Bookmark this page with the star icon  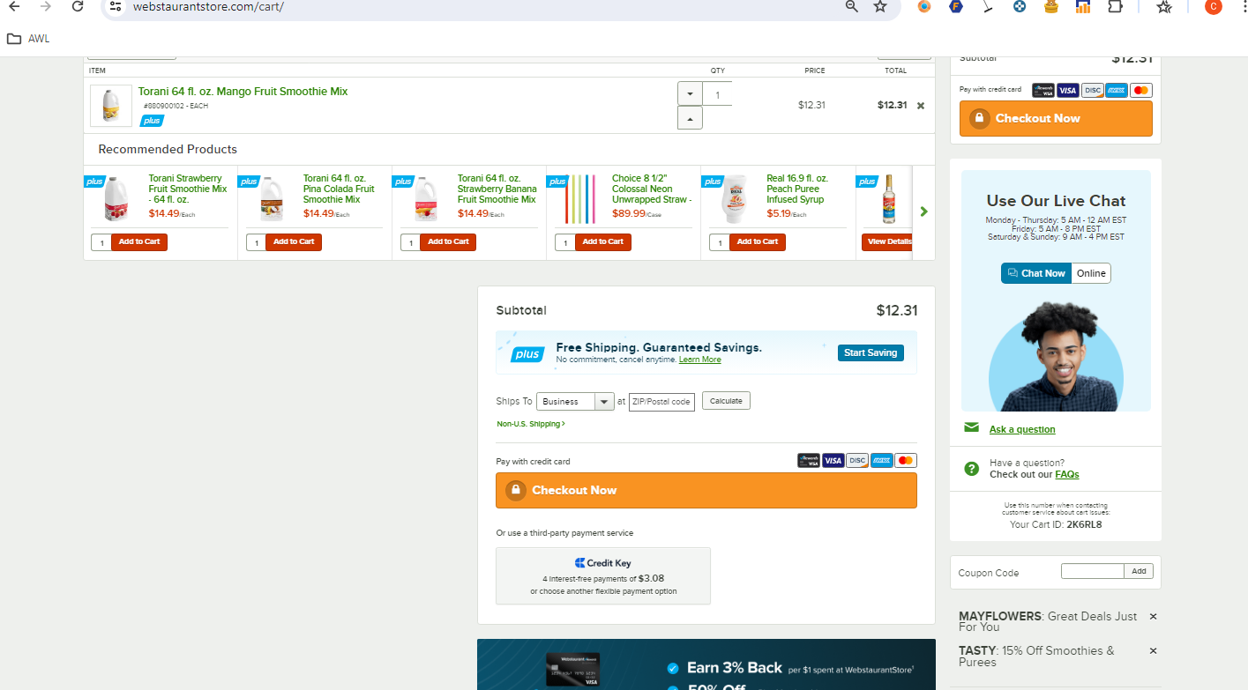coord(879,6)
